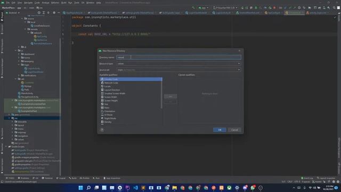Open the Tools menu
The height and width of the screenshot is (192, 341).
[x=77, y=3]
